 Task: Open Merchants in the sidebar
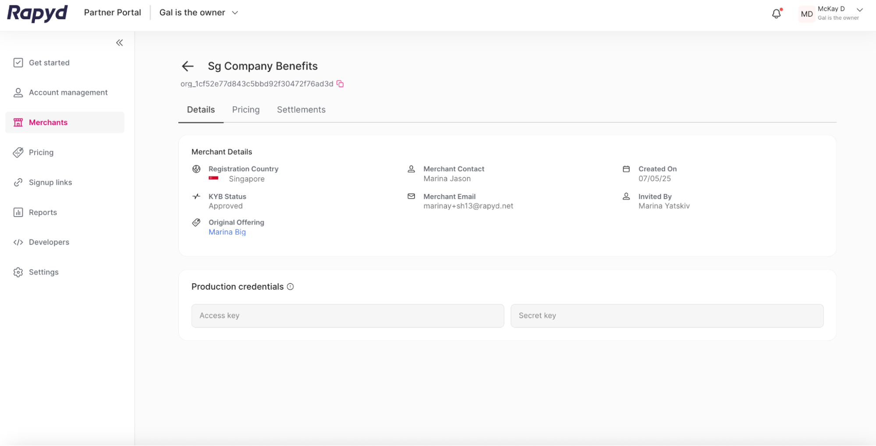pos(65,122)
